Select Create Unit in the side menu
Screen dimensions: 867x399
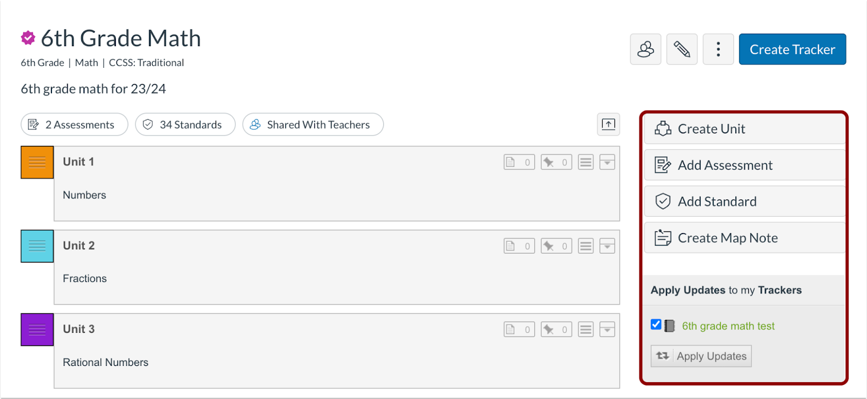(x=745, y=129)
